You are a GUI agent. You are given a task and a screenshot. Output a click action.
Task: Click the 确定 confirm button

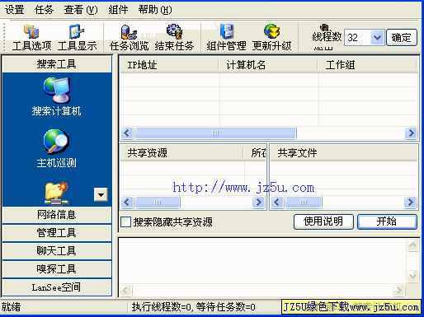(402, 38)
